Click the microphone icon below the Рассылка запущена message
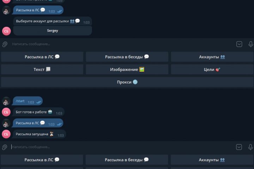 point(251,147)
